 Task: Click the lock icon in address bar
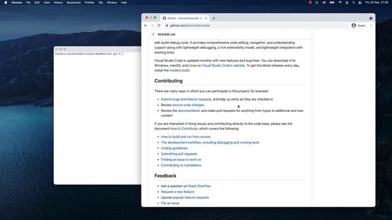[x=167, y=26]
